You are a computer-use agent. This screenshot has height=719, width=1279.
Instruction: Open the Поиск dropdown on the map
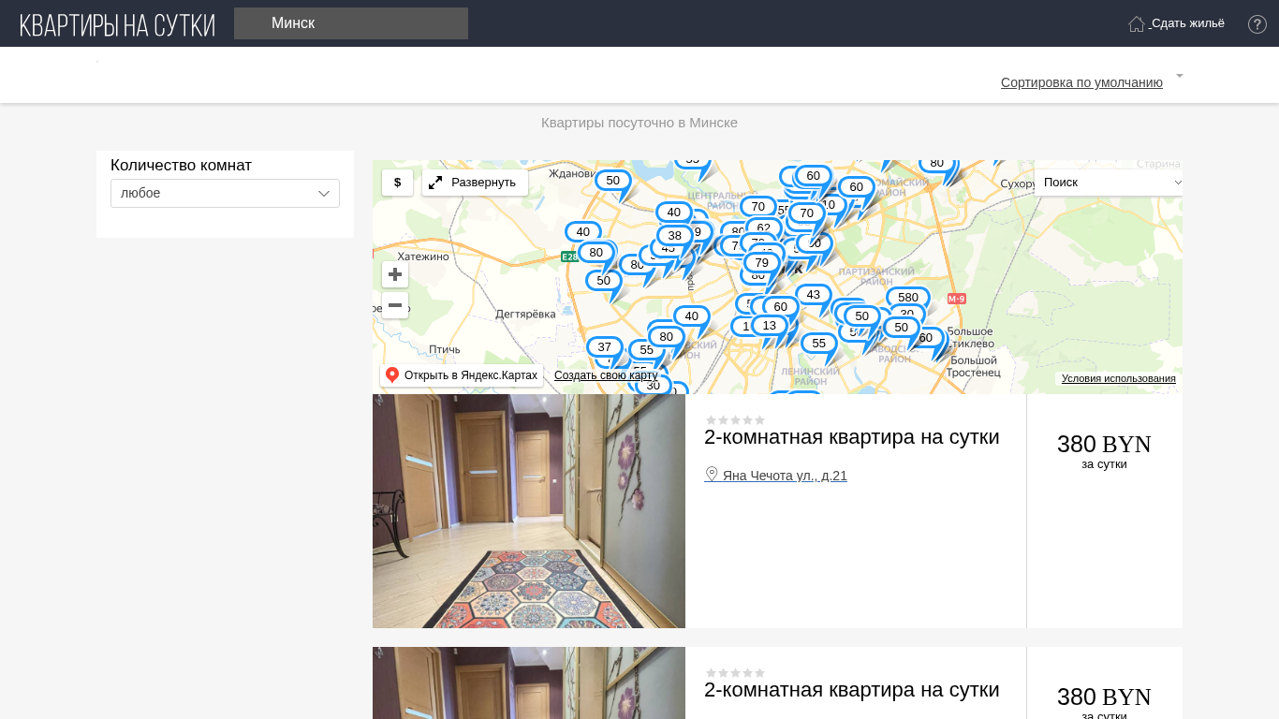pyautogui.click(x=1109, y=183)
